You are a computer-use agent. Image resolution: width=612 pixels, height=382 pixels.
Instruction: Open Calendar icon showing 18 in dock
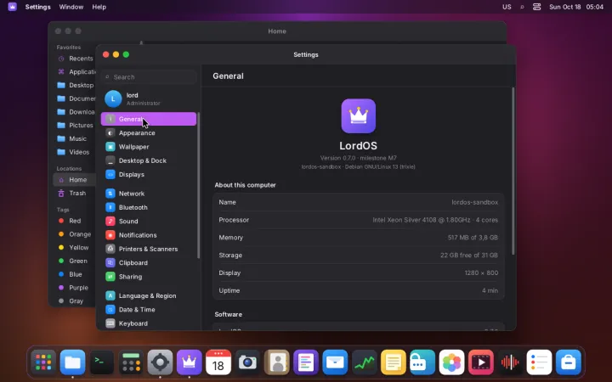[218, 362]
